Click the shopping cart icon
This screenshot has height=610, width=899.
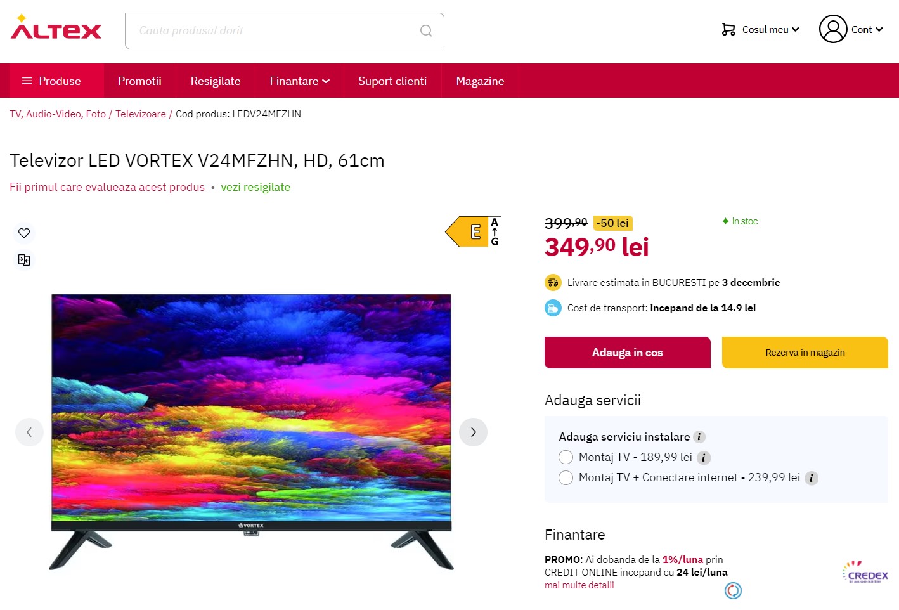click(x=728, y=29)
